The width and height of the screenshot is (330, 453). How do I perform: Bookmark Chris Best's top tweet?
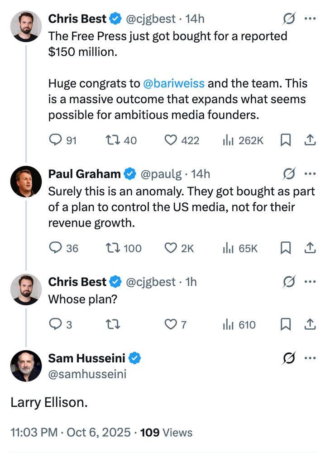[286, 140]
